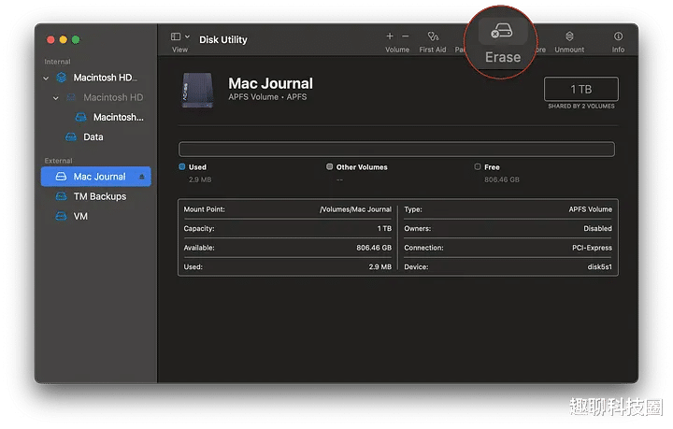Select TM Backups external volume
Image resolution: width=673 pixels, height=429 pixels.
pyautogui.click(x=99, y=196)
